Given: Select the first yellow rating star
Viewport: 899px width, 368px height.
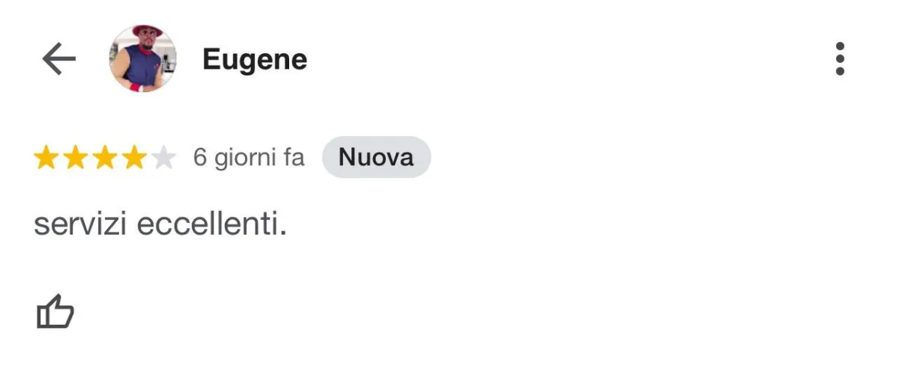Looking at the screenshot, I should pos(46,158).
